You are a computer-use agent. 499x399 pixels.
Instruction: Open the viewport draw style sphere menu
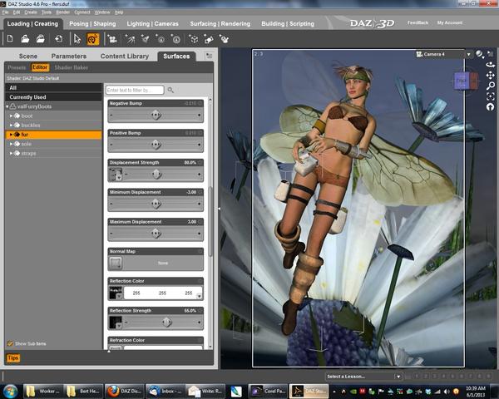480,54
